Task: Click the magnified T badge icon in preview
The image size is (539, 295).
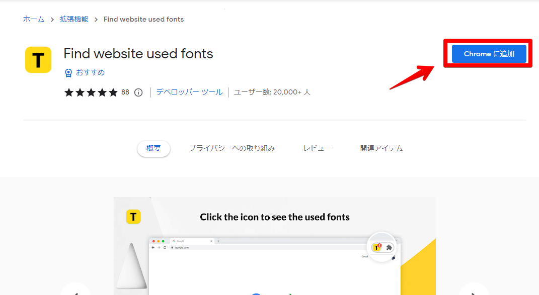Action: tap(377, 247)
